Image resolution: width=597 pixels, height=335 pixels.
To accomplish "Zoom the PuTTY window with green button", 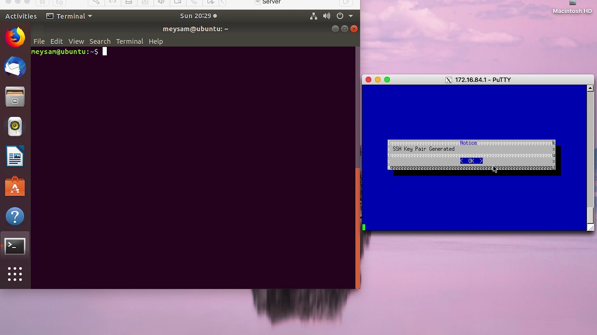I will pos(387,80).
